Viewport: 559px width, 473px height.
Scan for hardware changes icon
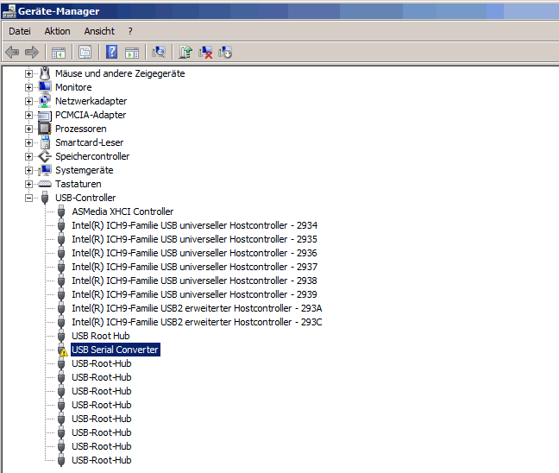tap(159, 52)
